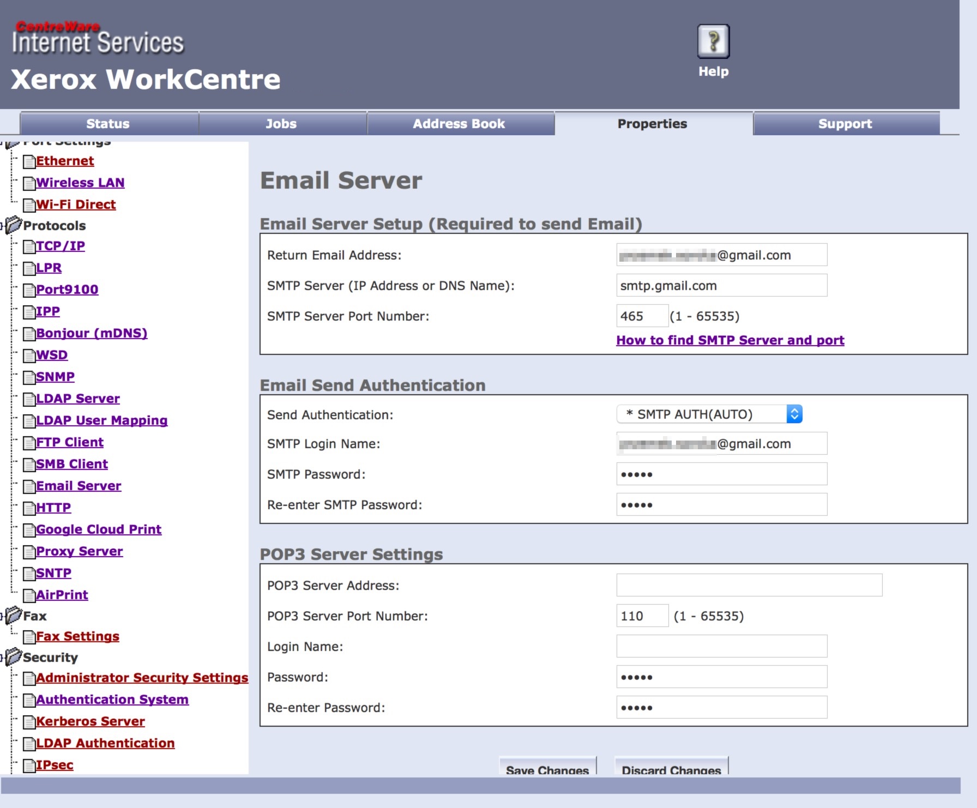Screen dimensions: 977x808
Task: Click the page icon beside Bonjour (mDNS)
Action: pos(29,334)
